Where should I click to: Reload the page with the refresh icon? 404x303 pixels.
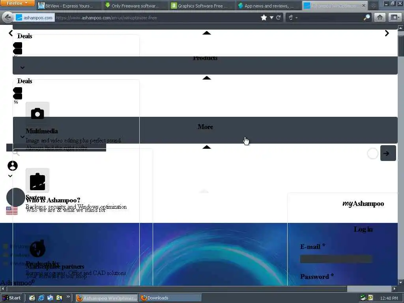click(278, 17)
